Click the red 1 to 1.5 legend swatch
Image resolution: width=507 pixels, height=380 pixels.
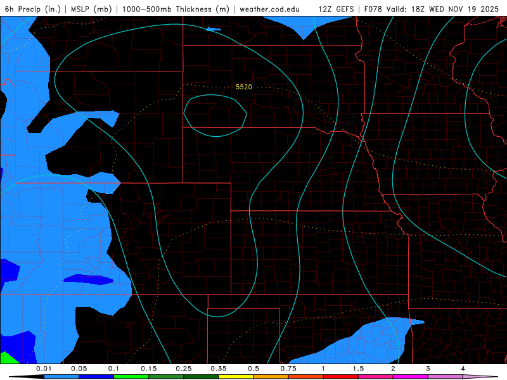pos(341,377)
